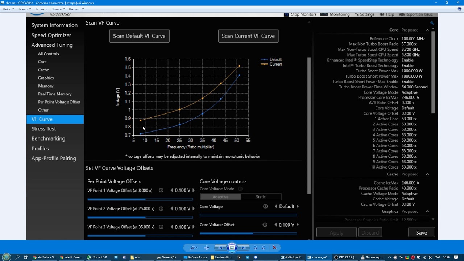The height and width of the screenshot is (261, 464).
Task: Select Static core voltage mode
Action: 261,197
